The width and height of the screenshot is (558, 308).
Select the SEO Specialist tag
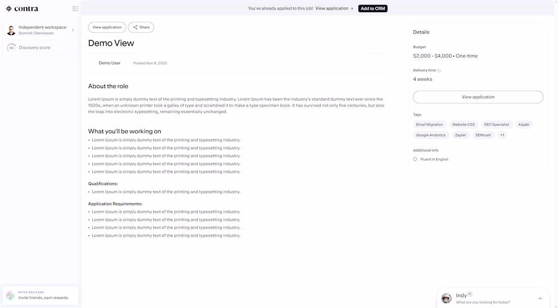pos(497,125)
